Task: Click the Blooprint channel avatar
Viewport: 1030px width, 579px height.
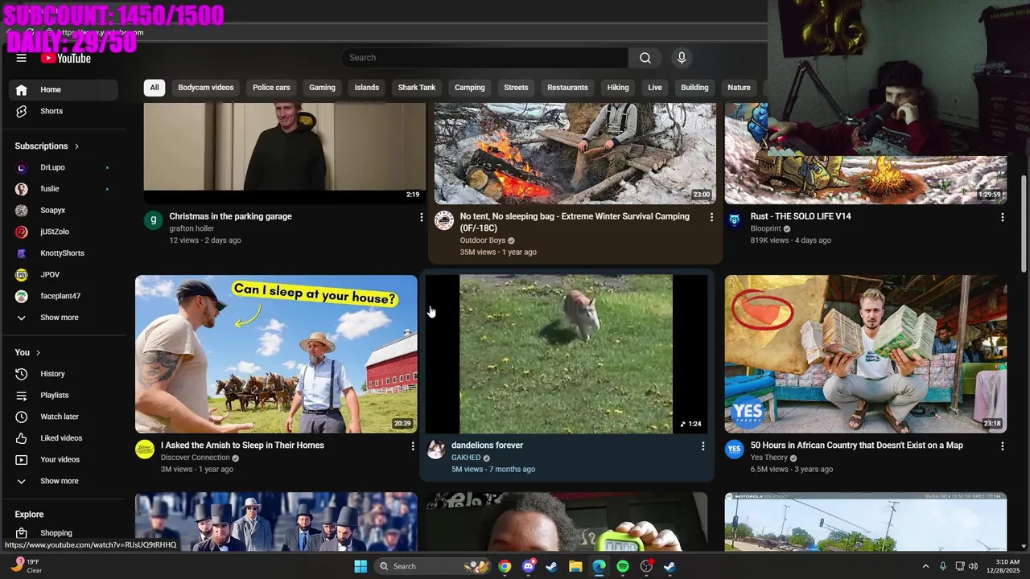Action: pos(735,220)
